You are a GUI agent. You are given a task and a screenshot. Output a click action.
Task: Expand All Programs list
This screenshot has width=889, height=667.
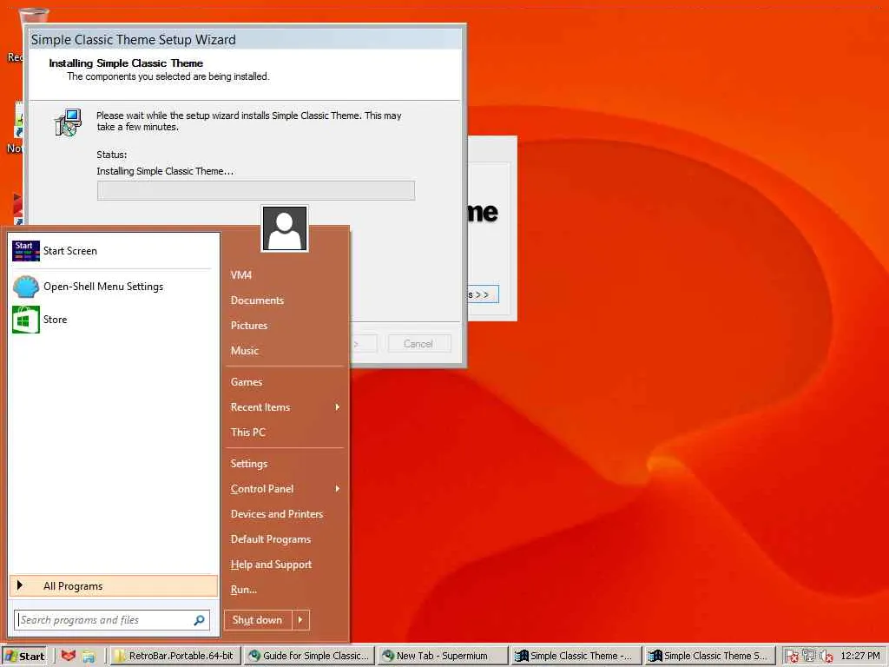pos(114,586)
